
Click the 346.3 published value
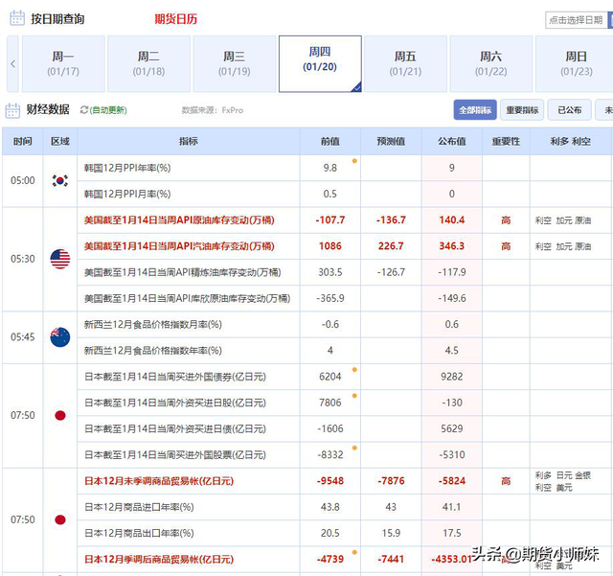452,246
